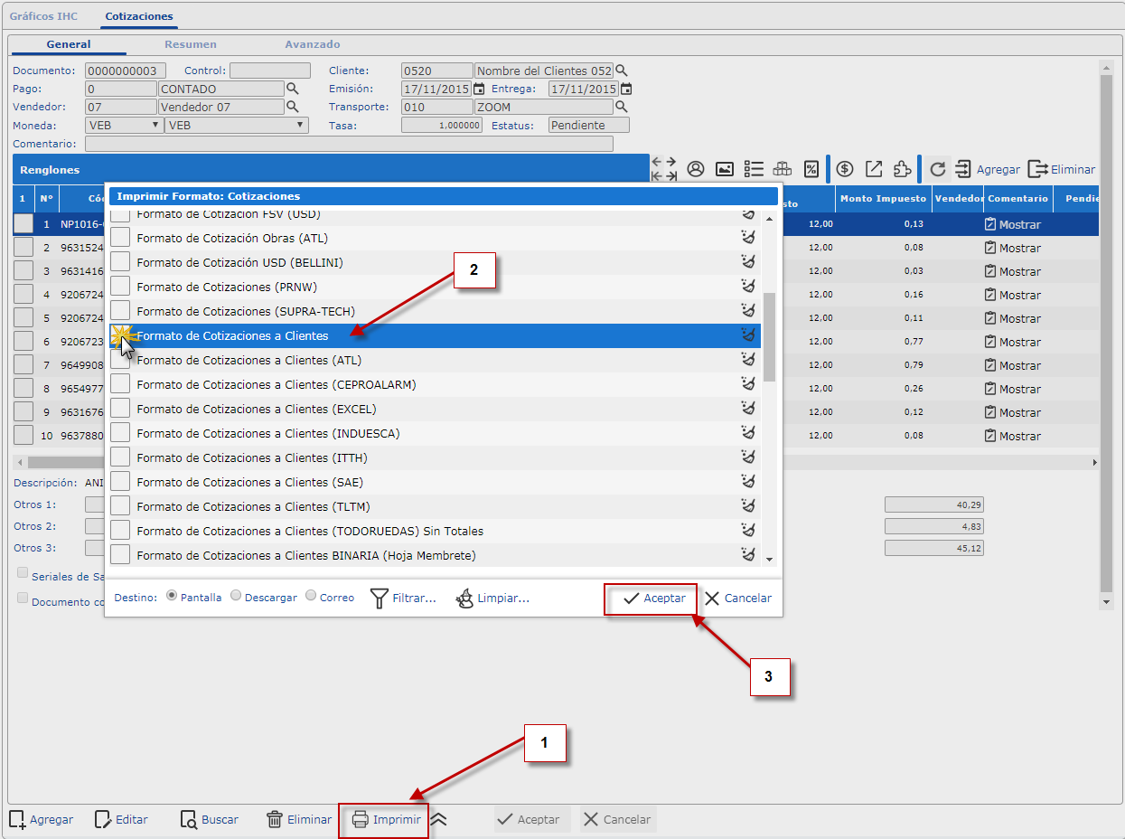
Task: Click the search magnifier next to Cliente
Action: pyautogui.click(x=621, y=71)
